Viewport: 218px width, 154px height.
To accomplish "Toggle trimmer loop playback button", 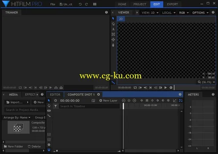I will 20,88.
